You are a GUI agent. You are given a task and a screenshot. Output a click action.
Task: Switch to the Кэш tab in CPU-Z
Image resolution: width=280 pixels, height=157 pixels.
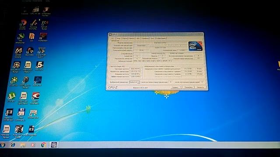click(x=119, y=38)
